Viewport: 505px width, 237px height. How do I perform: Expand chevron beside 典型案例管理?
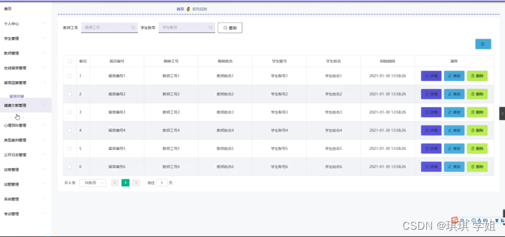tap(45, 140)
